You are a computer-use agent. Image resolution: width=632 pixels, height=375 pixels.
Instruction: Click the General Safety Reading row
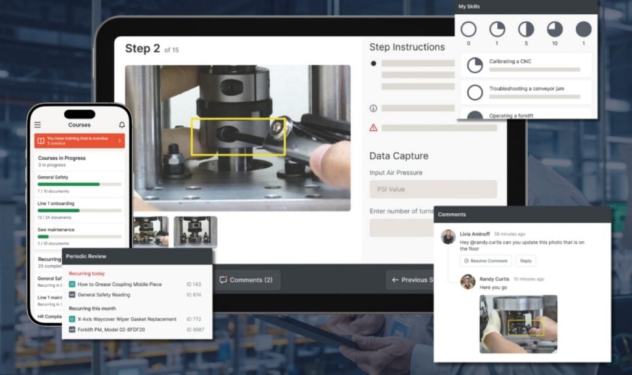(x=136, y=295)
